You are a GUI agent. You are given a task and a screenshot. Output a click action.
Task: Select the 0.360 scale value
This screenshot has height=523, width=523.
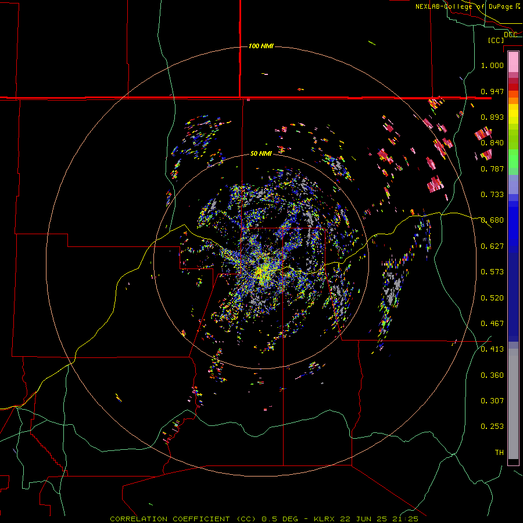tap(492, 375)
